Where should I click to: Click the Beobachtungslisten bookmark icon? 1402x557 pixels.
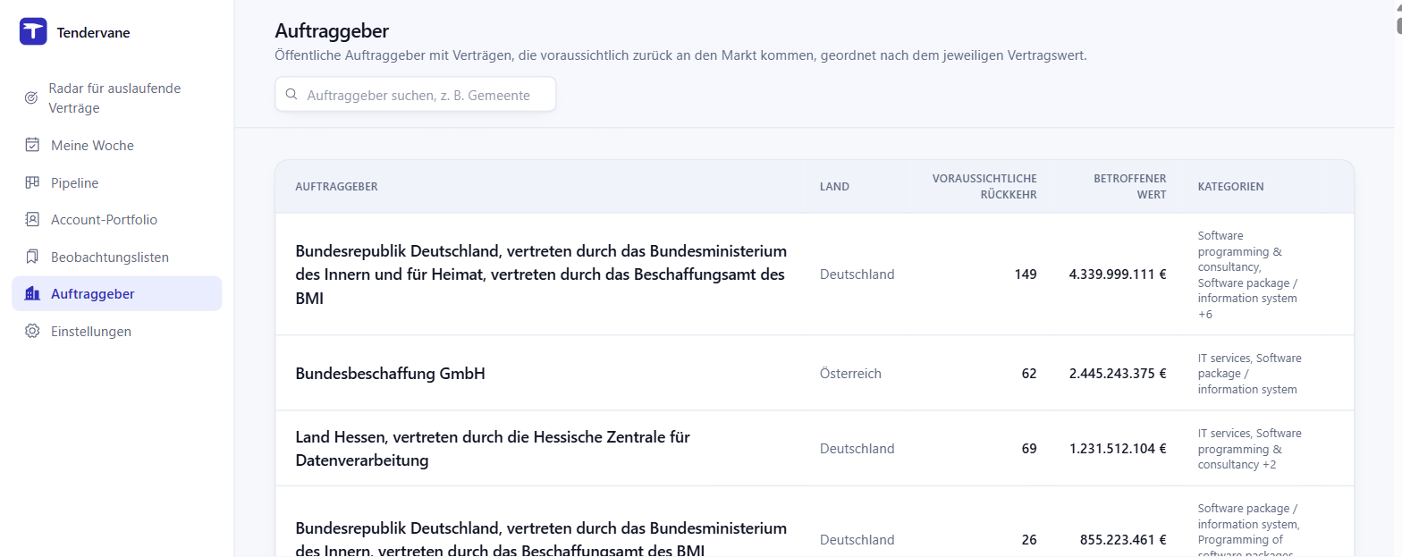[x=32, y=257]
